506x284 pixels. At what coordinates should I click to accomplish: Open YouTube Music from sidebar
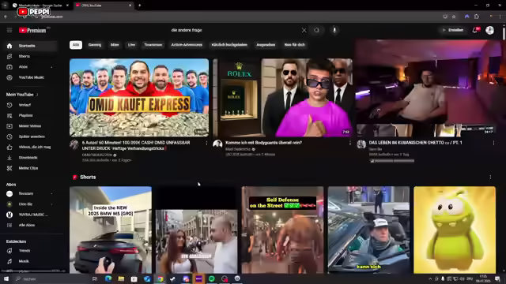(31, 77)
